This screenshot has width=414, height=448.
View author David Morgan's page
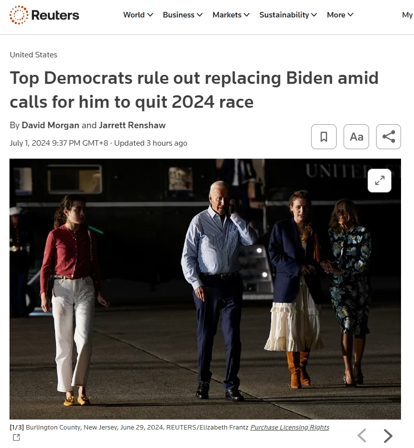click(x=50, y=125)
